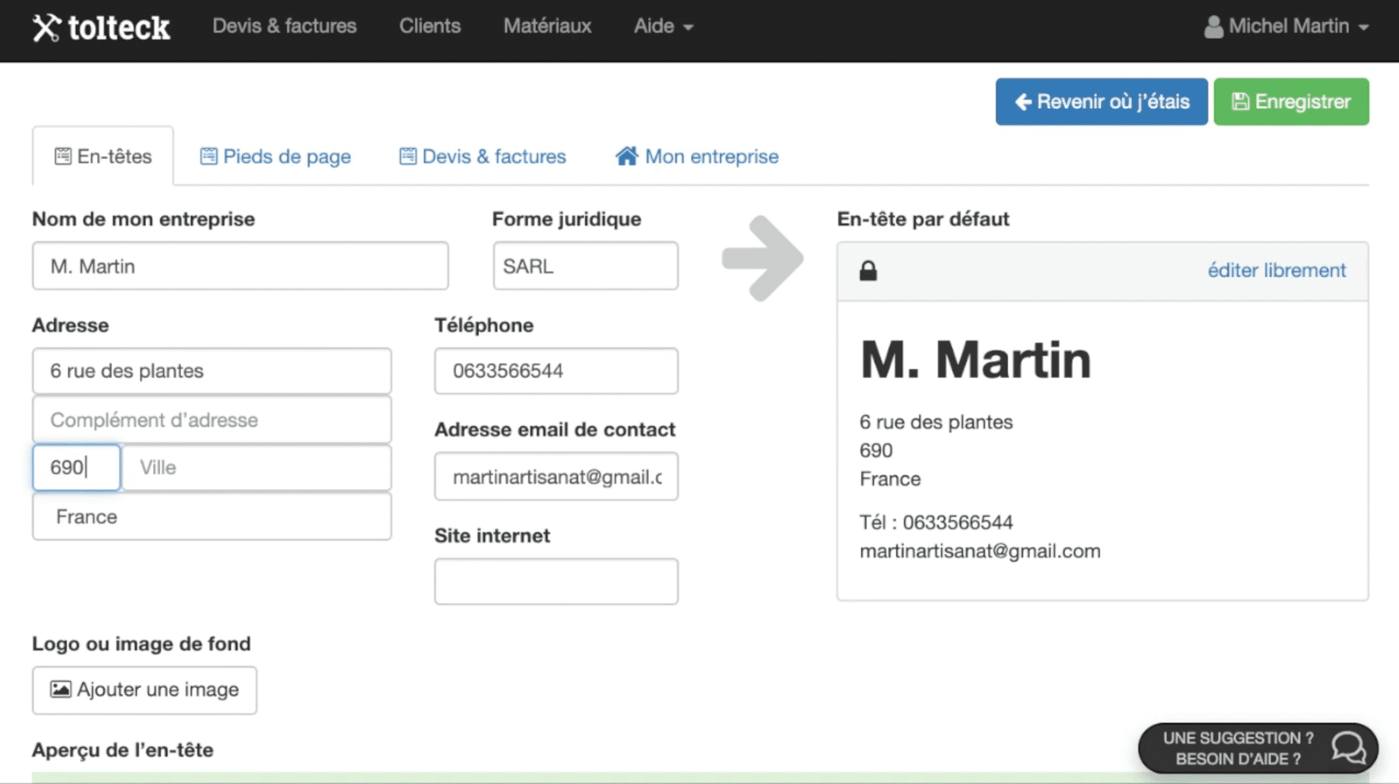Open the Michel Martin user menu
The image size is (1399, 784).
coord(1286,26)
